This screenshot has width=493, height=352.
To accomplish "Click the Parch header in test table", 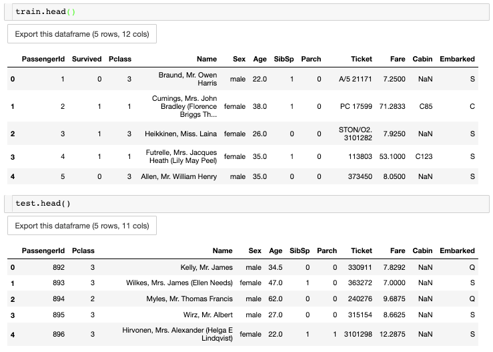I will (x=327, y=251).
